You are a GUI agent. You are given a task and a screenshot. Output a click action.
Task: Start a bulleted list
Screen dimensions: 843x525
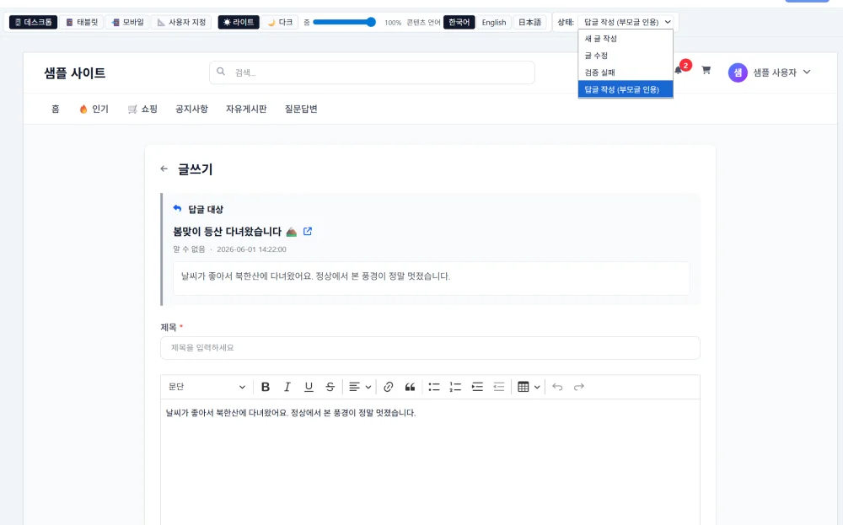pyautogui.click(x=434, y=387)
